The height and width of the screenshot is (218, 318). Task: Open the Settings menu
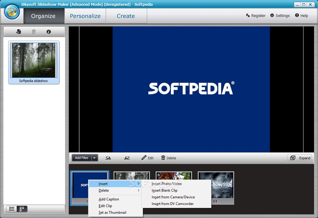pos(279,16)
